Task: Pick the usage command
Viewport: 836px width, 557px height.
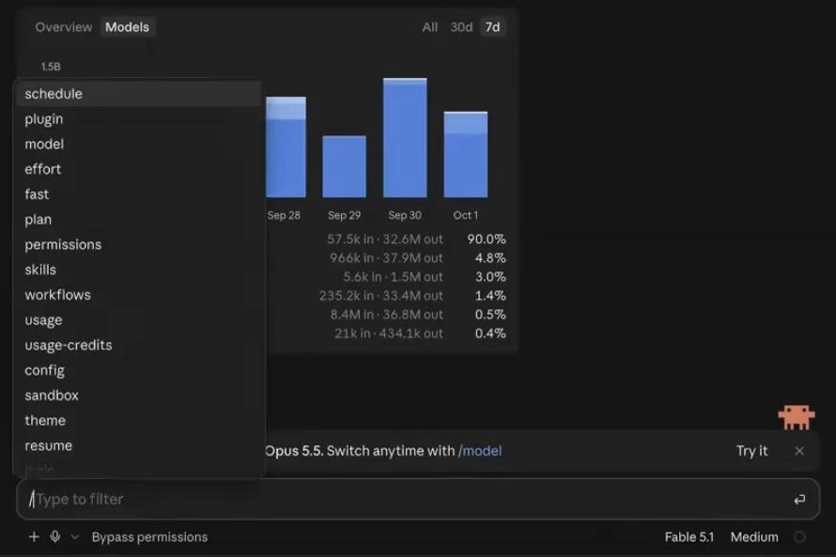Action: [x=137, y=319]
